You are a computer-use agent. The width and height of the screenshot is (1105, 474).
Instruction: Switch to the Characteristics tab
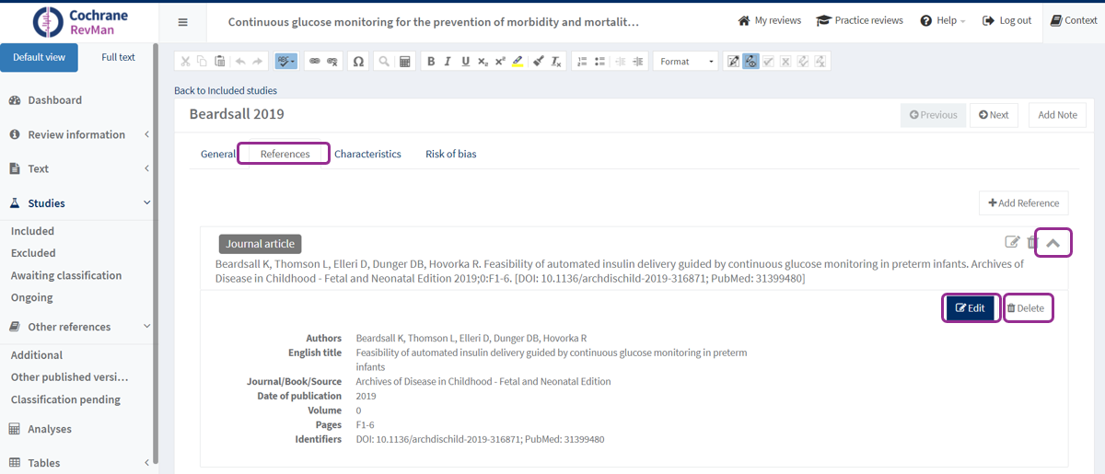pyautogui.click(x=367, y=154)
